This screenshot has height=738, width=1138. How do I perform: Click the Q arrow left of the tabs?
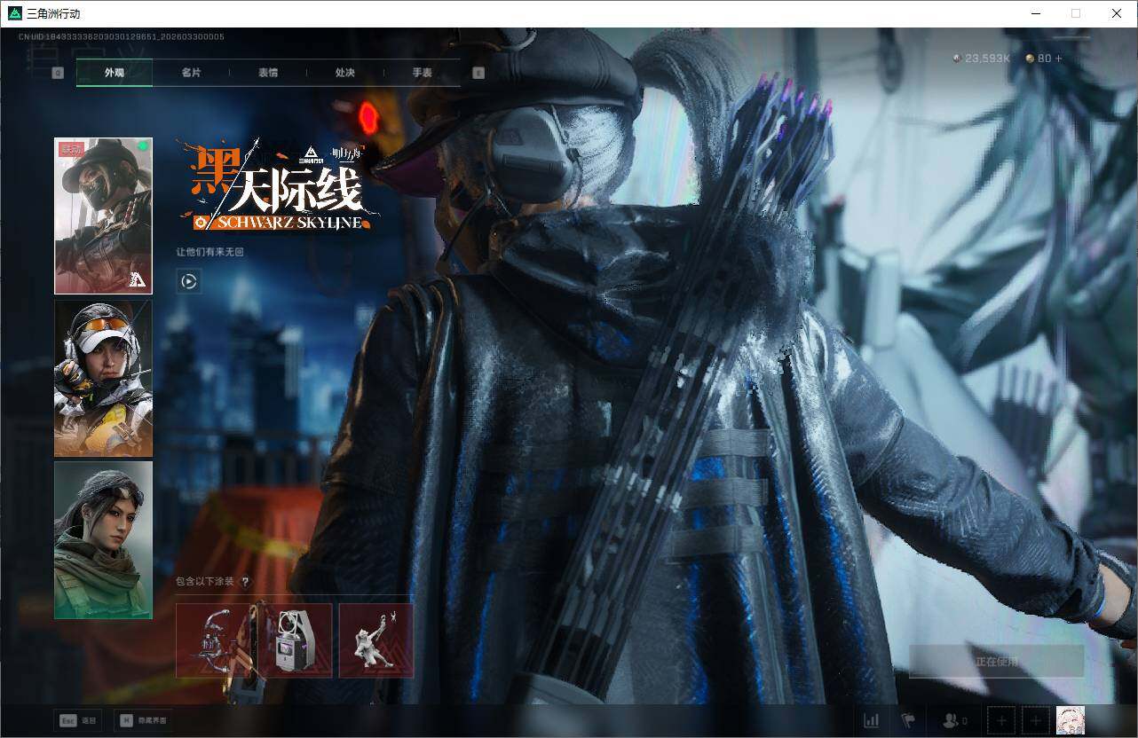(x=58, y=72)
